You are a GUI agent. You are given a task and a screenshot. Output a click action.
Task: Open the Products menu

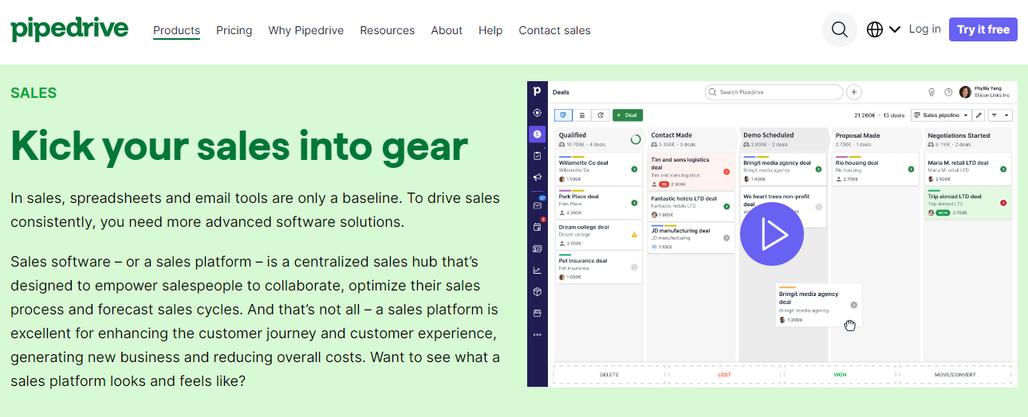pyautogui.click(x=176, y=30)
